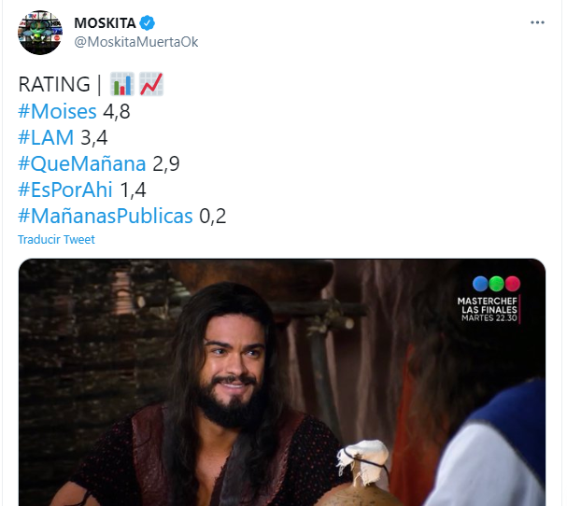The width and height of the screenshot is (567, 506).
Task: Click the bar chart emoji
Action: coord(122,84)
